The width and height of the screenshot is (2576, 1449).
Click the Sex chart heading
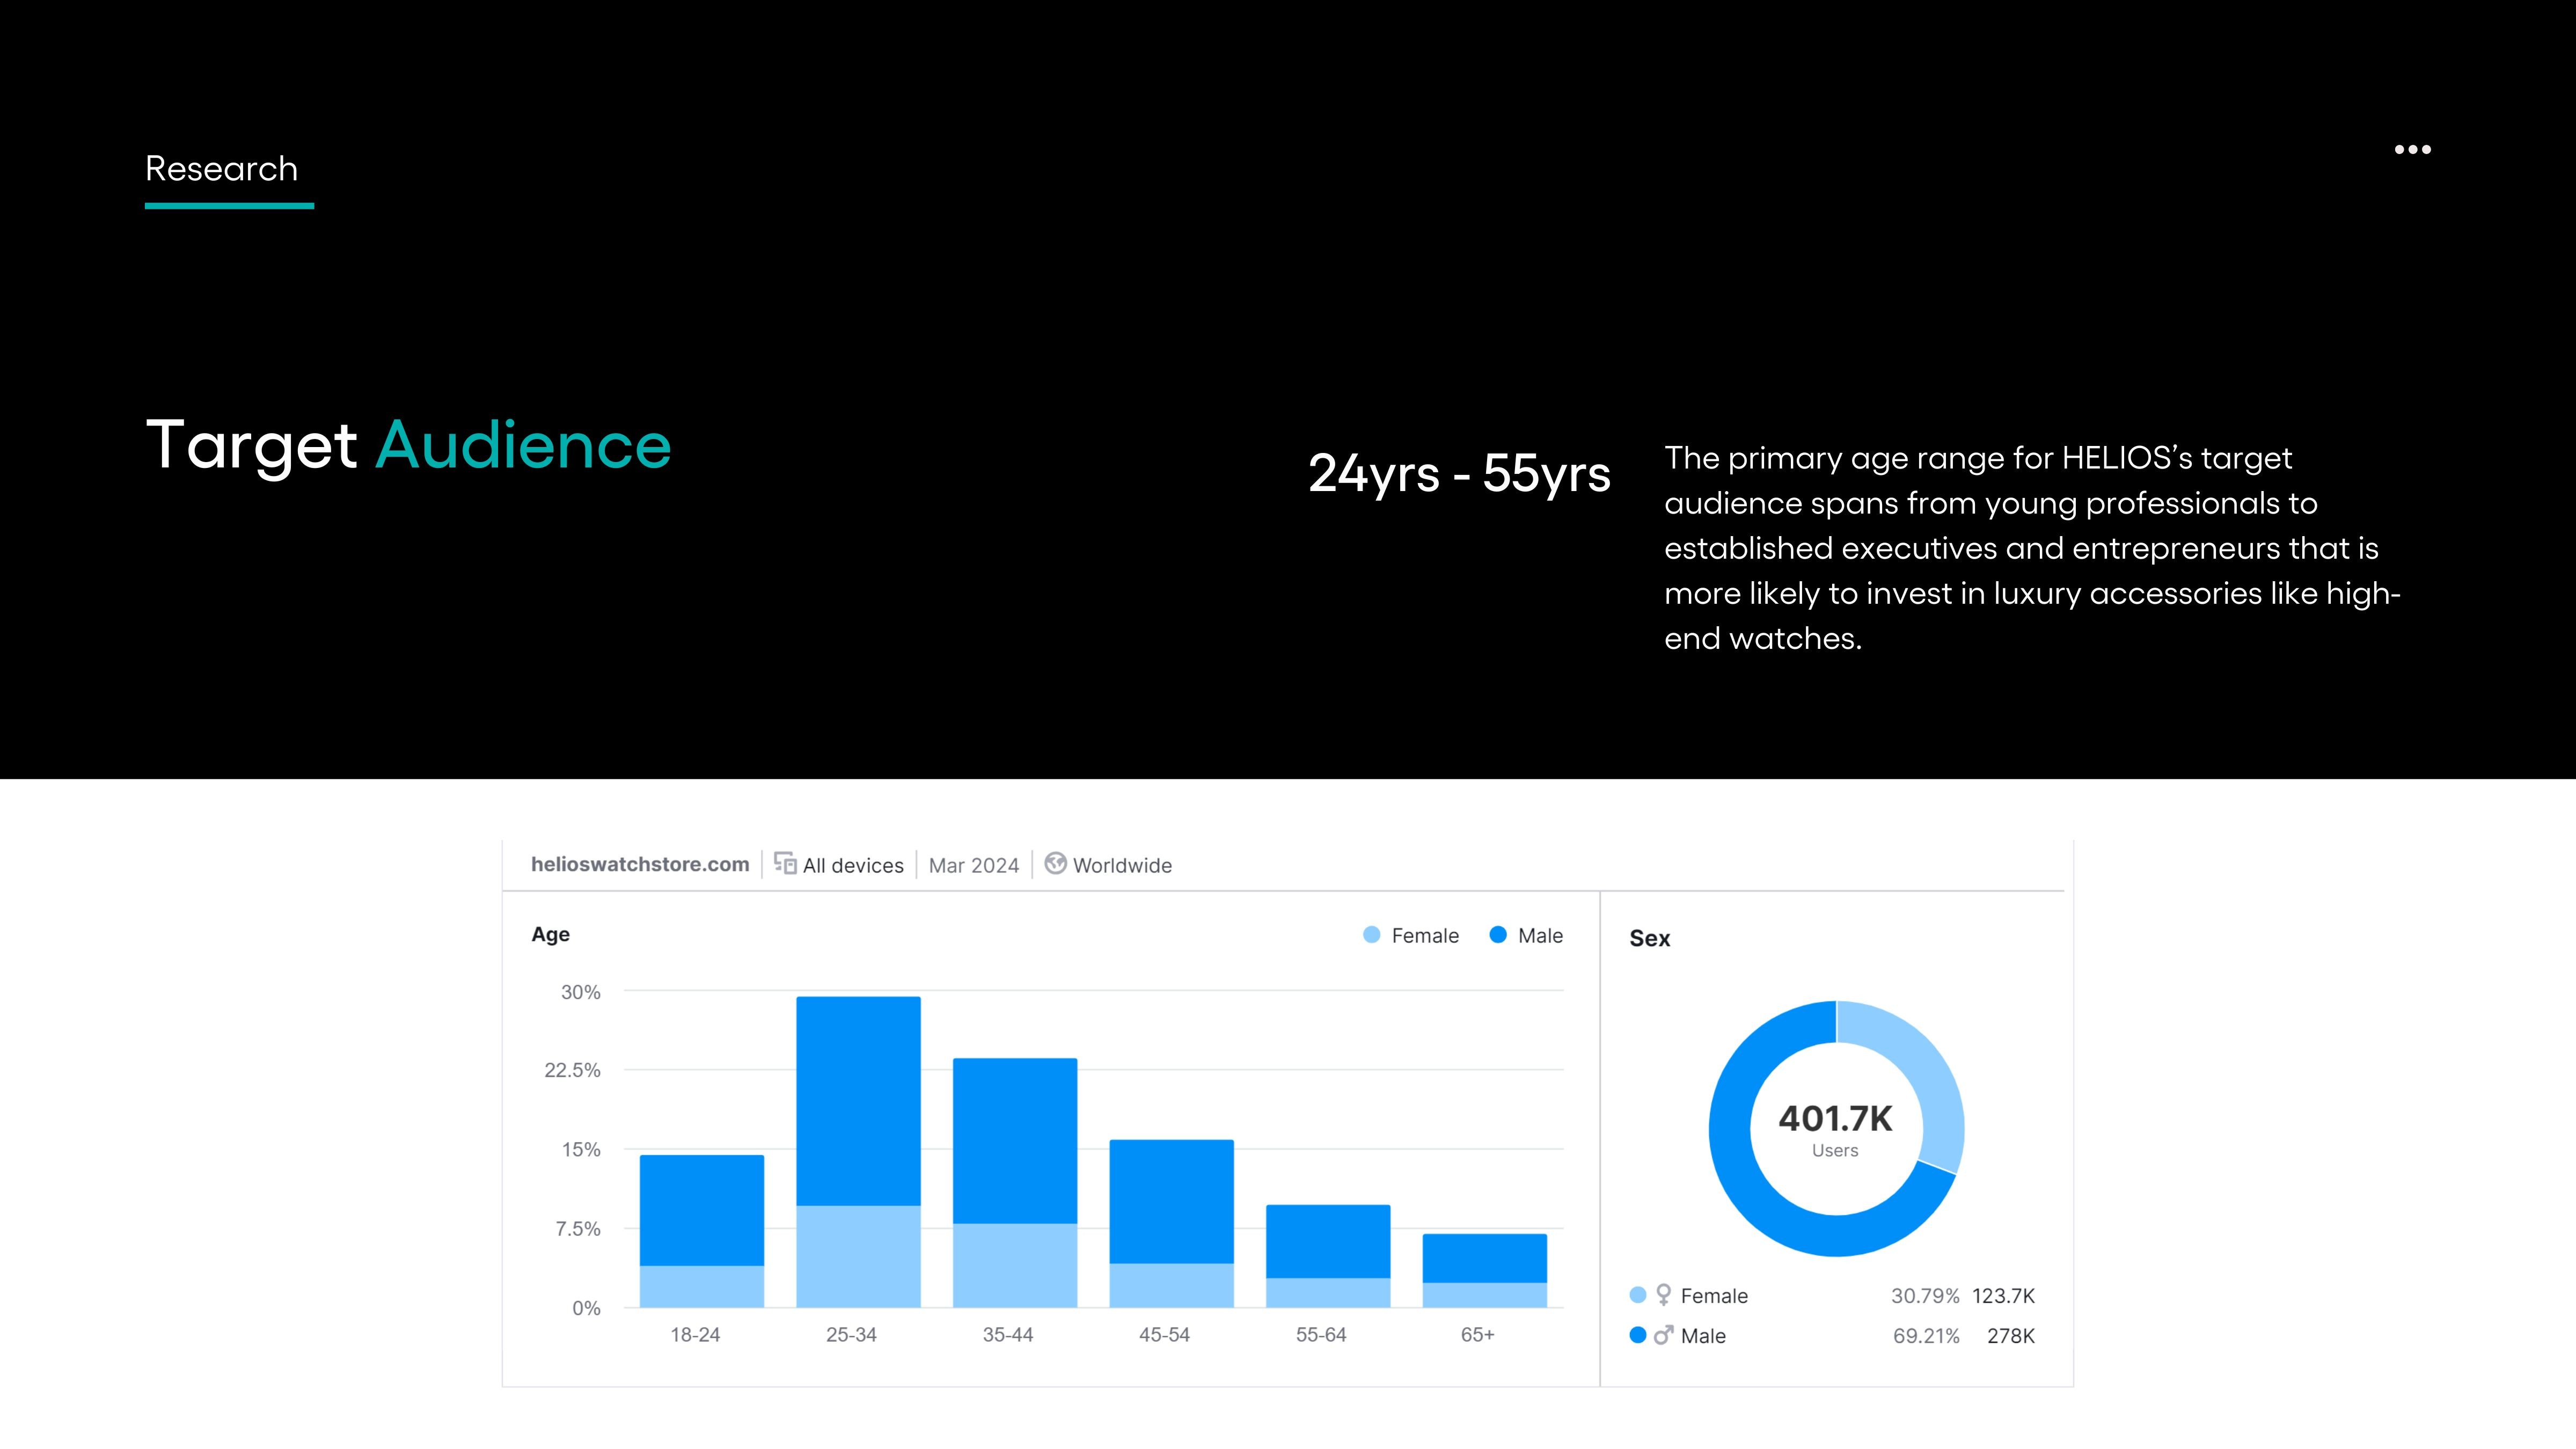click(1650, 938)
